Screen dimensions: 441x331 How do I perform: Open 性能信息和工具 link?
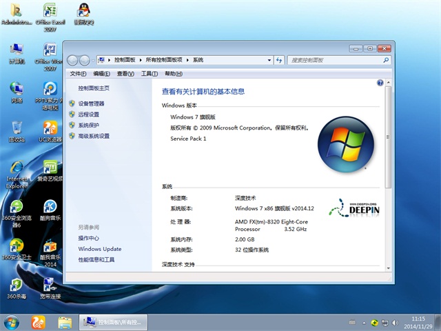coord(96,260)
